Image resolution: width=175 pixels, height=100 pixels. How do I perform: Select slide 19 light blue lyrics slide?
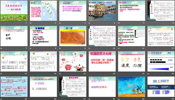[14, 87]
